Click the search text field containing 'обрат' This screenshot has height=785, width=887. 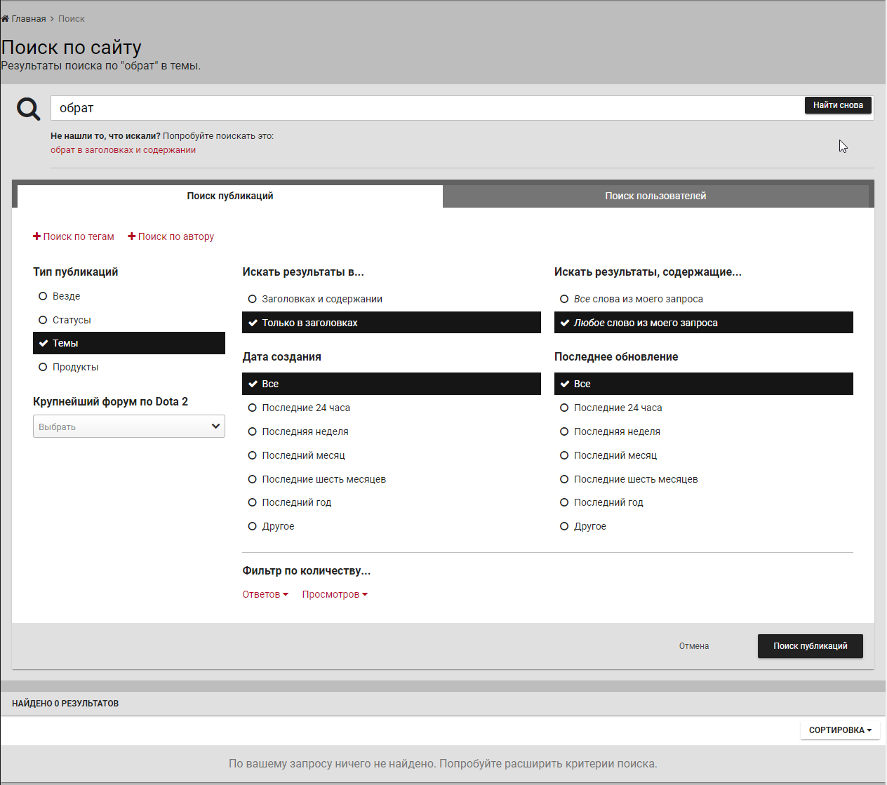click(x=421, y=108)
